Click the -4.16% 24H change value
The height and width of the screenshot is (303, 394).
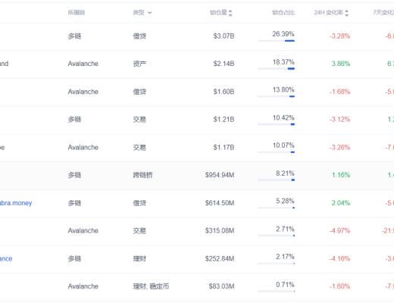339,258
